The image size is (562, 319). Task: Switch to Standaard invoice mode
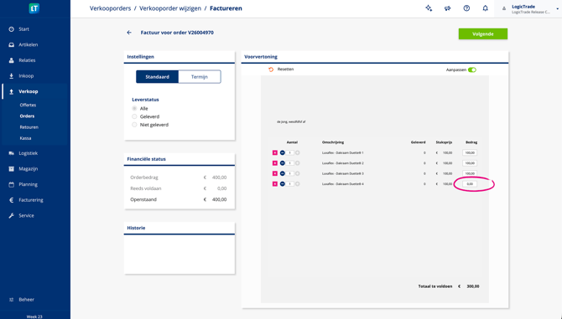157,76
